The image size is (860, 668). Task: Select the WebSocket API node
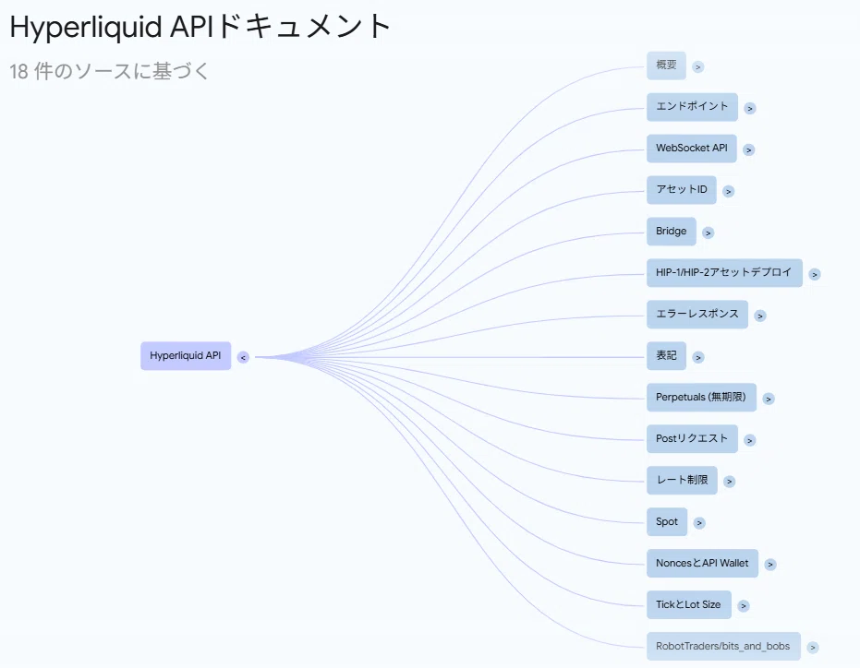(x=692, y=149)
